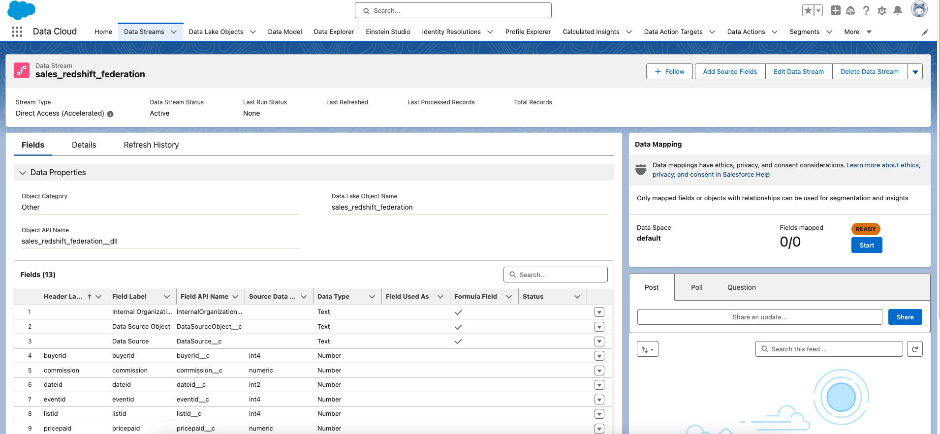
Task: Open the Setup gear icon
Action: pos(882,10)
